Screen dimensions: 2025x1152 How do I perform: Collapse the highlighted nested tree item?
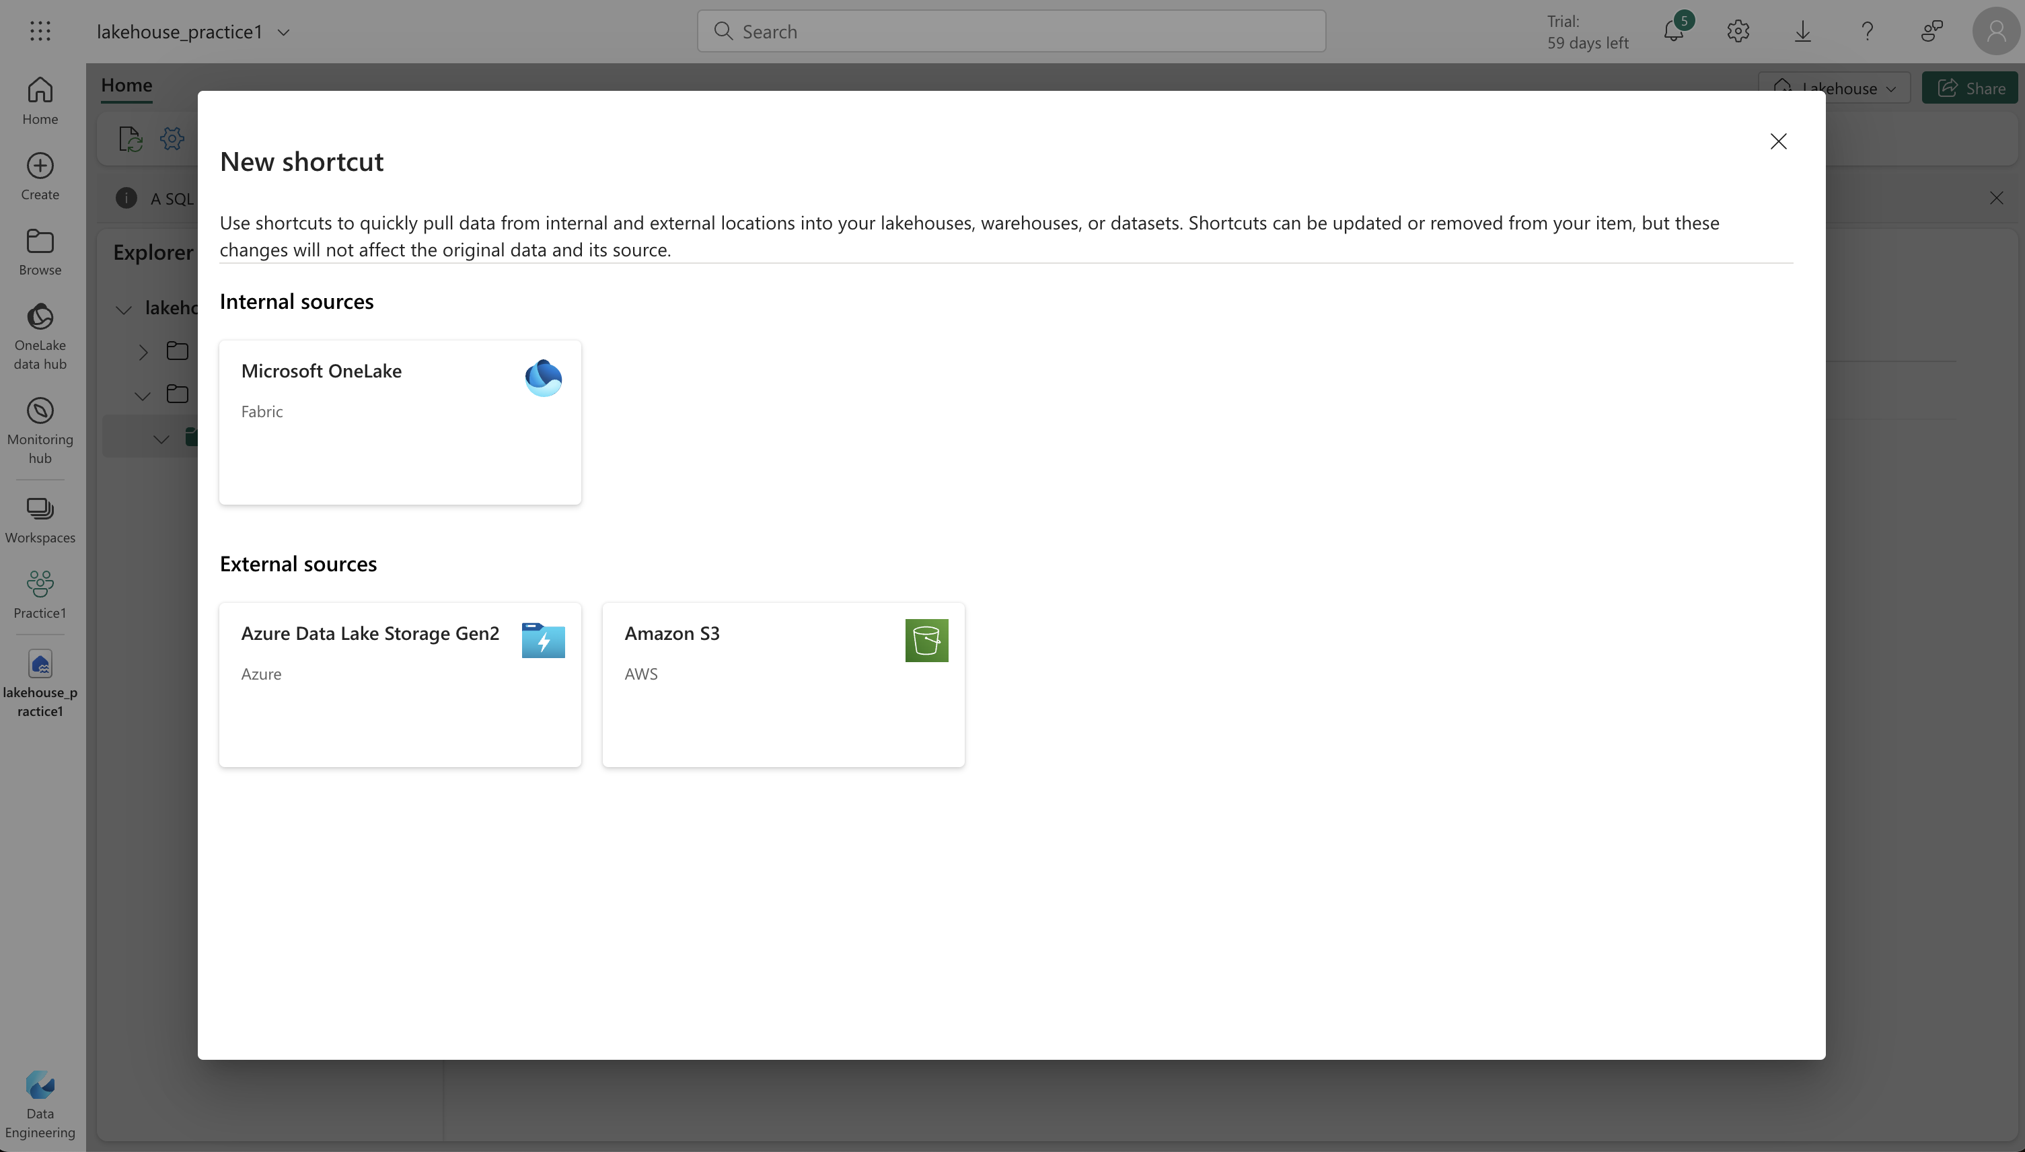pos(161,438)
